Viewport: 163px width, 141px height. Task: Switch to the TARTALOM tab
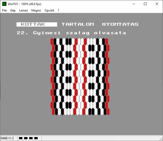[78, 24]
